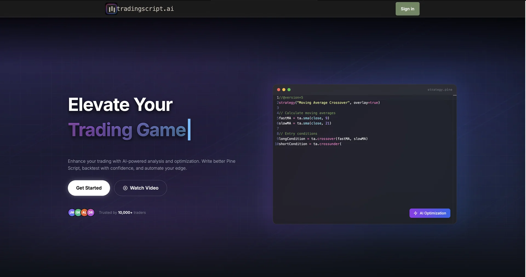Click the "// Calculate moving averages" comment

307,113
